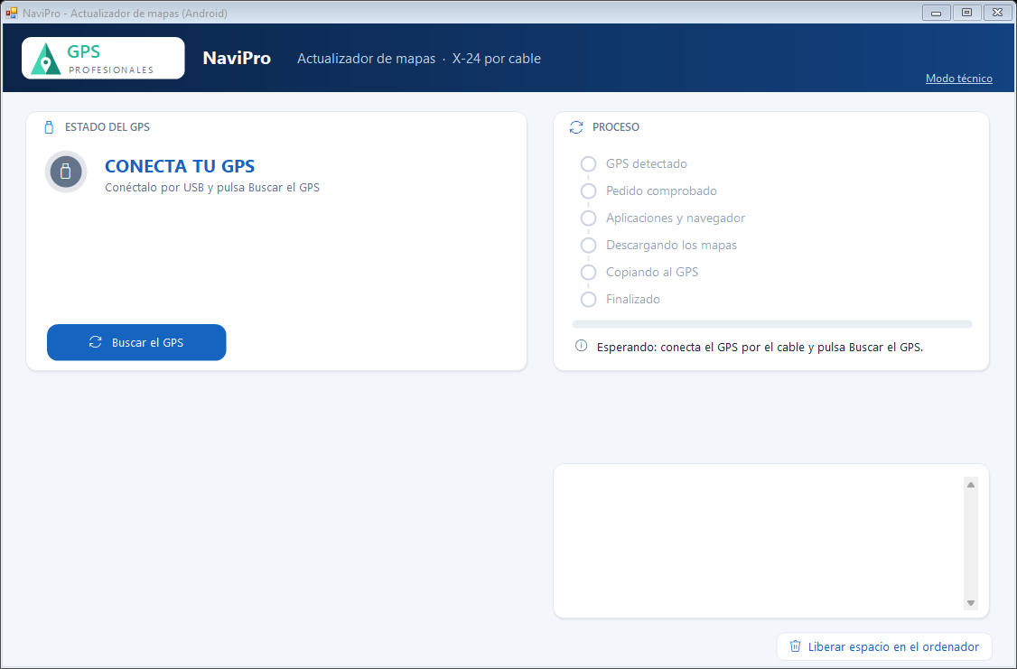This screenshot has height=669, width=1017.
Task: Select the Descargando los mapas step circle
Action: click(x=588, y=245)
